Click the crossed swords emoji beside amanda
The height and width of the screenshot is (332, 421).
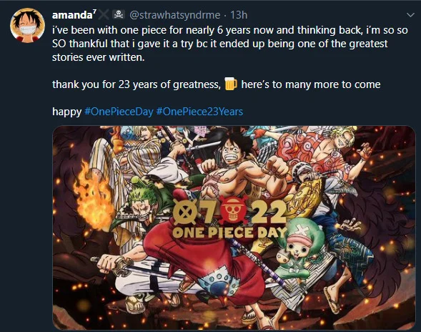click(x=104, y=15)
